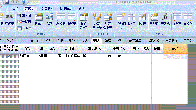Tick the 汇款 checkbox in first row
This screenshot has width=196, height=110.
coord(13,56)
